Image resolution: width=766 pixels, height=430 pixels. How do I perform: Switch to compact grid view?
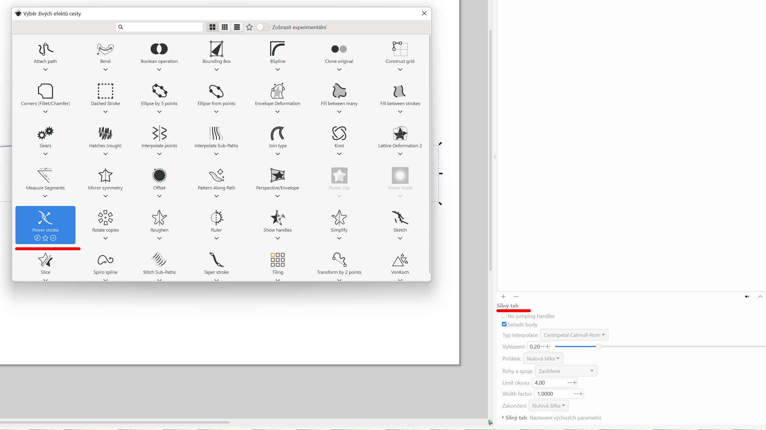pos(225,27)
